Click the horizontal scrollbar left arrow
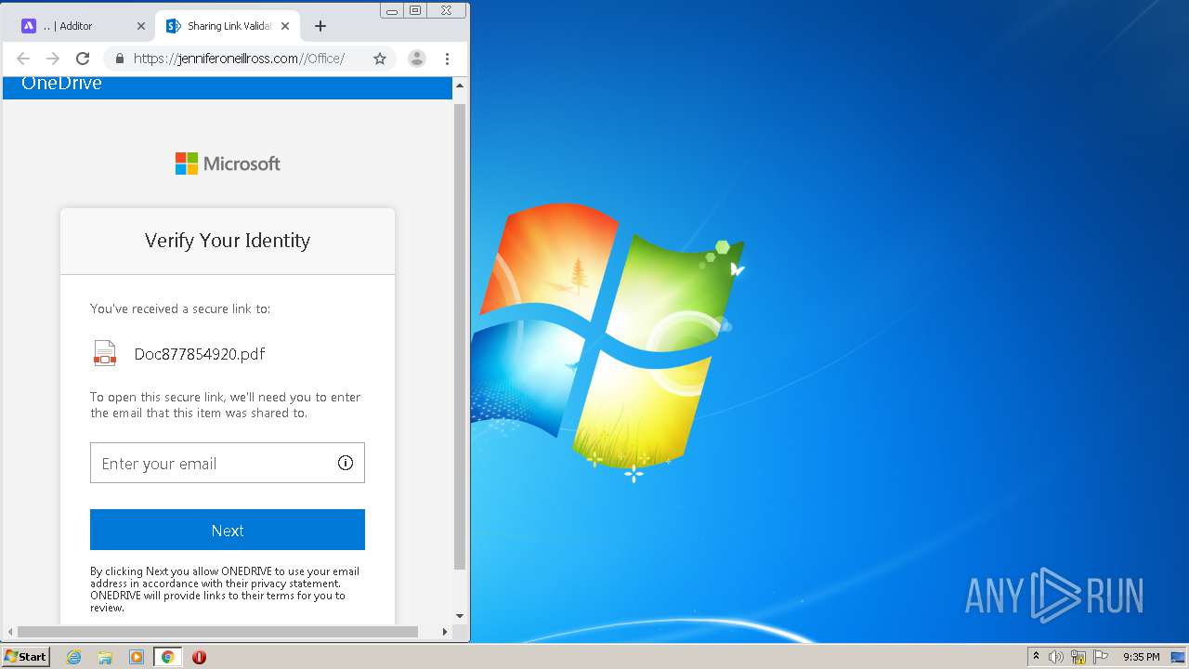Screen dimensions: 1189x669 pos(10,632)
